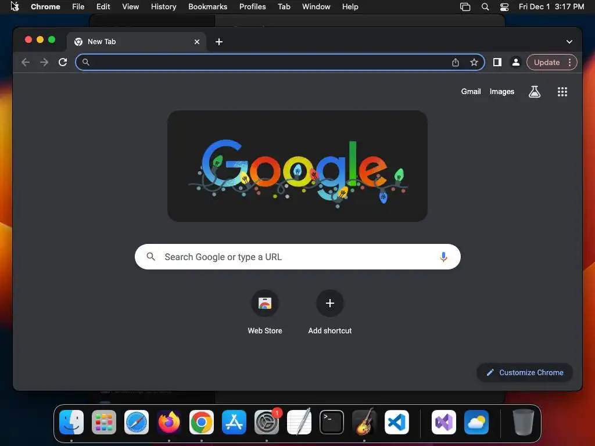Expand the tab search chevron
Viewport: 595px width, 446px height.
[x=569, y=42]
